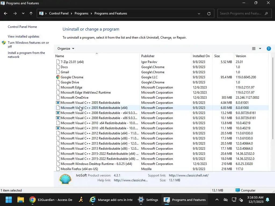Select Visual C++ 2013 Redistributable (x86) entry
The image size is (275, 206).
click(161, 148)
